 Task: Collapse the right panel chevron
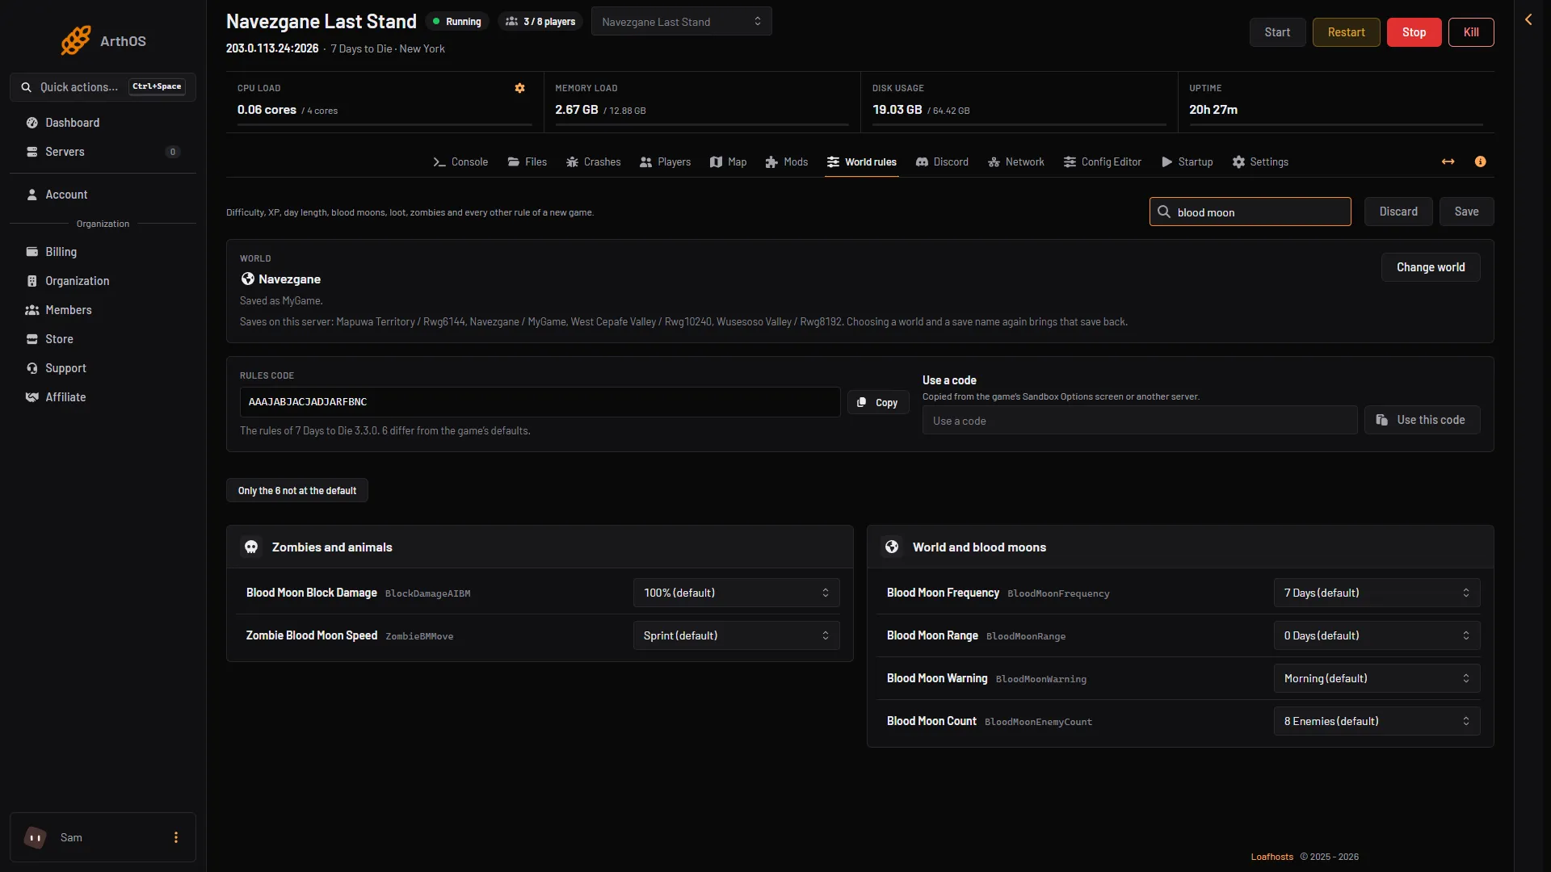tap(1528, 19)
